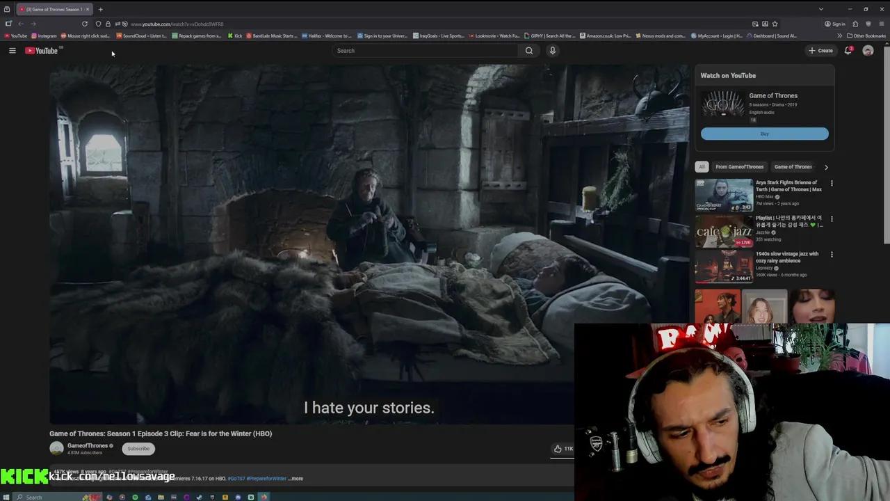
Task: Go back to the previous page
Action: (x=21, y=24)
